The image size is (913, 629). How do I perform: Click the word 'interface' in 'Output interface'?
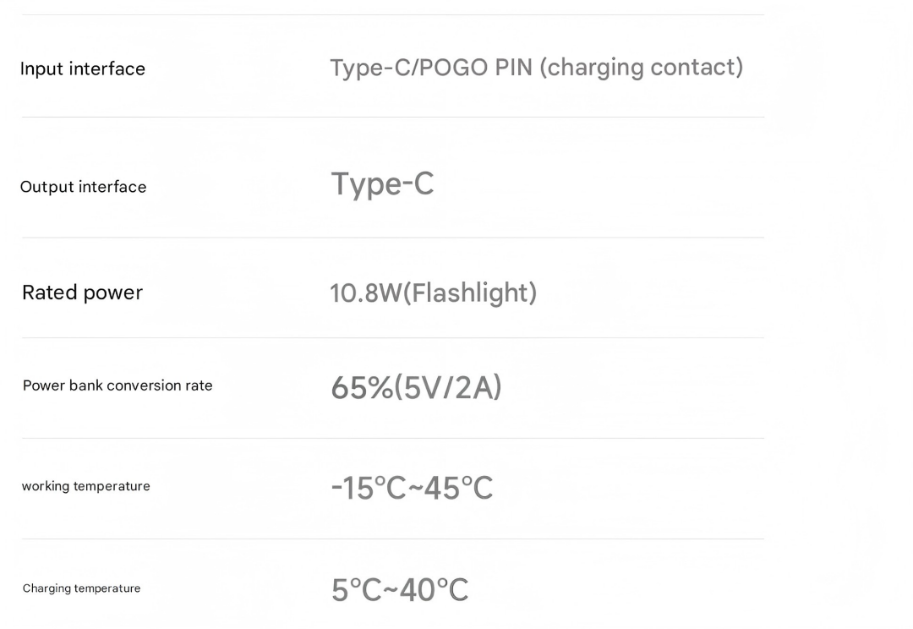pyautogui.click(x=113, y=187)
